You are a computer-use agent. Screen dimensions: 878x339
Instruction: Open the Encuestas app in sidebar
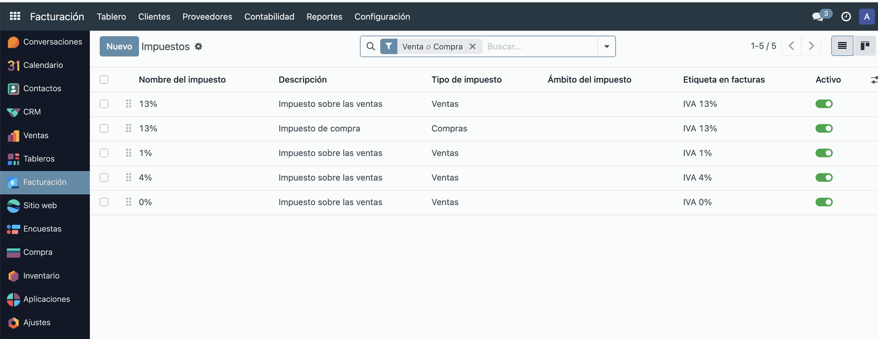pyautogui.click(x=45, y=229)
